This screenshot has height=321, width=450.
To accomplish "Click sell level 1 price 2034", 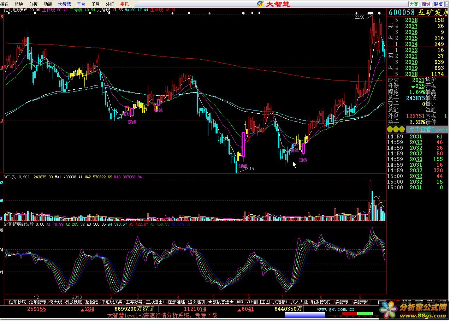I will (411, 44).
